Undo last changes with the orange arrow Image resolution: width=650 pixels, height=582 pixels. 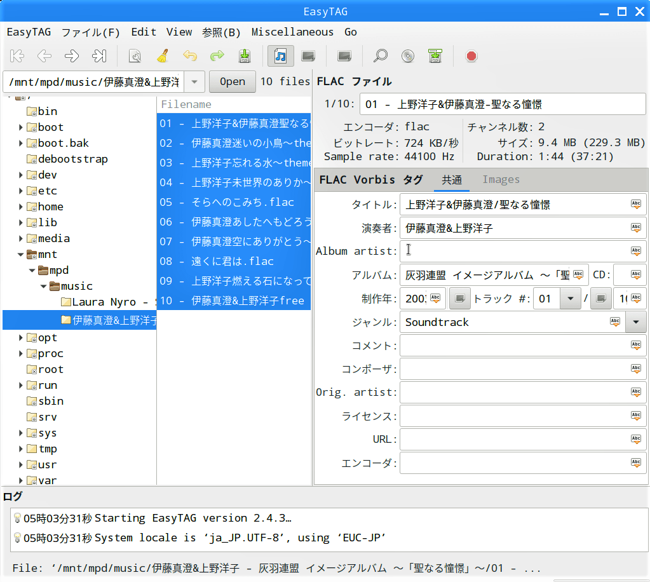point(190,56)
